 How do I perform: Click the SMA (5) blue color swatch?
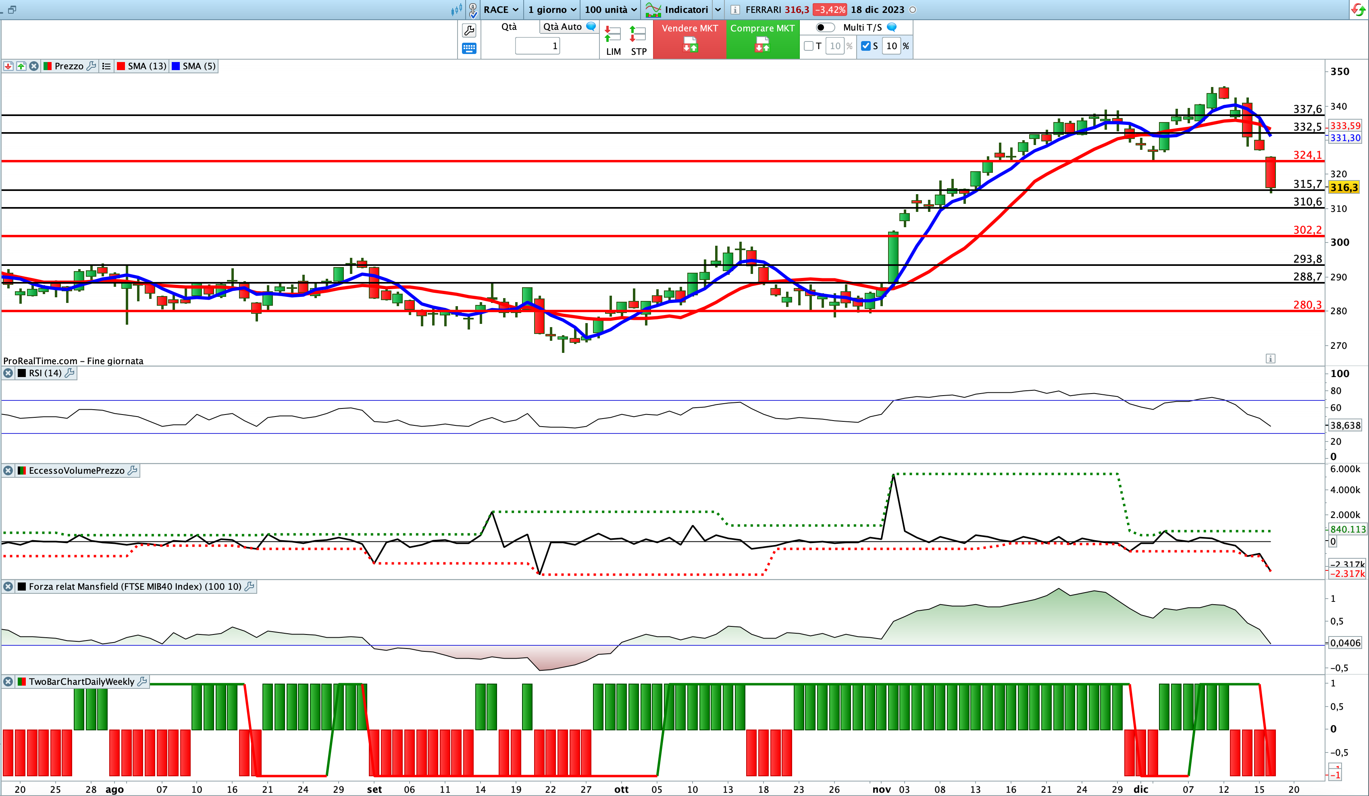click(175, 66)
